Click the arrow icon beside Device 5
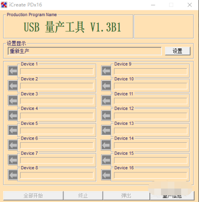 tap(13, 130)
